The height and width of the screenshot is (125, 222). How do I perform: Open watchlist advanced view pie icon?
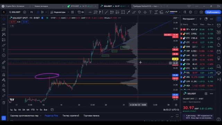206,19
